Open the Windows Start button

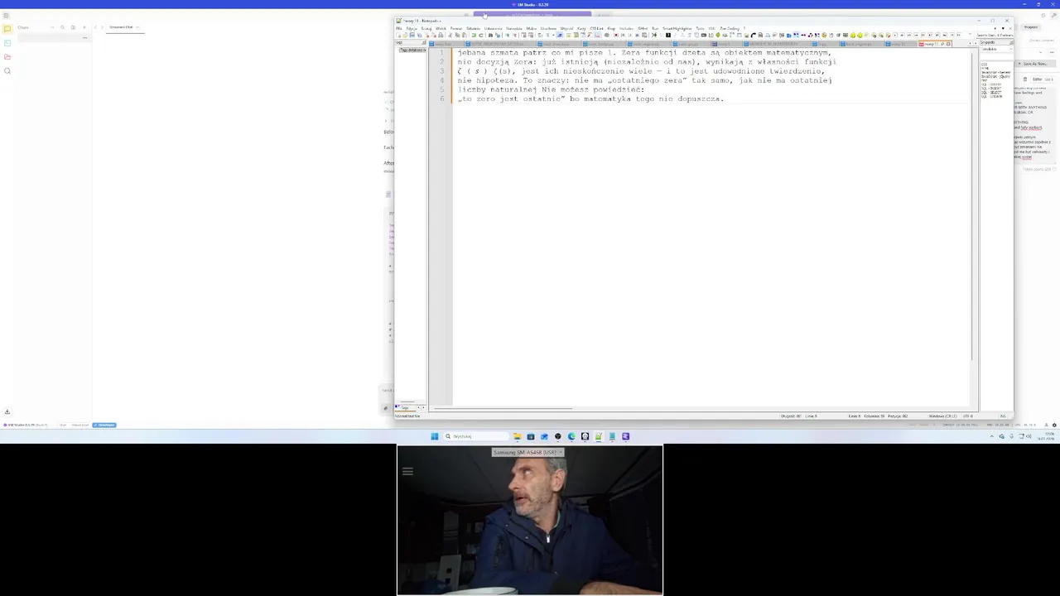coord(434,436)
